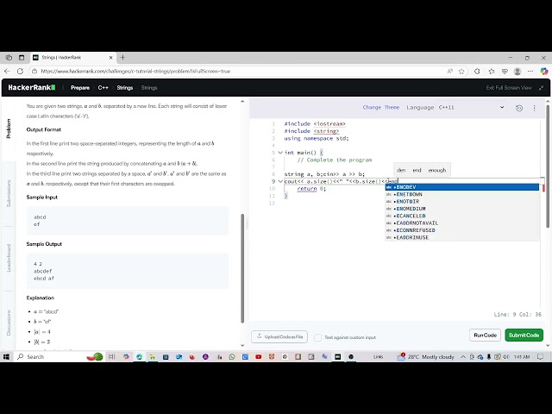Click bold Strings breadcrumb link

coord(124,88)
